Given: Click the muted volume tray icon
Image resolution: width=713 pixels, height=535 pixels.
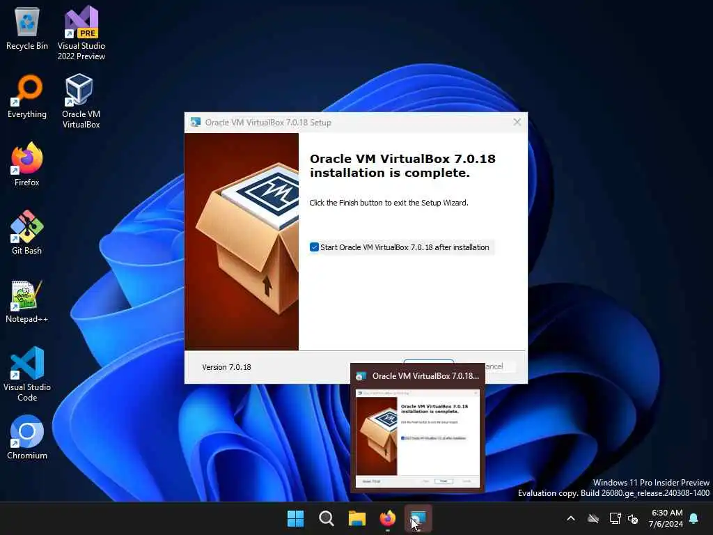Looking at the screenshot, I should tap(633, 518).
